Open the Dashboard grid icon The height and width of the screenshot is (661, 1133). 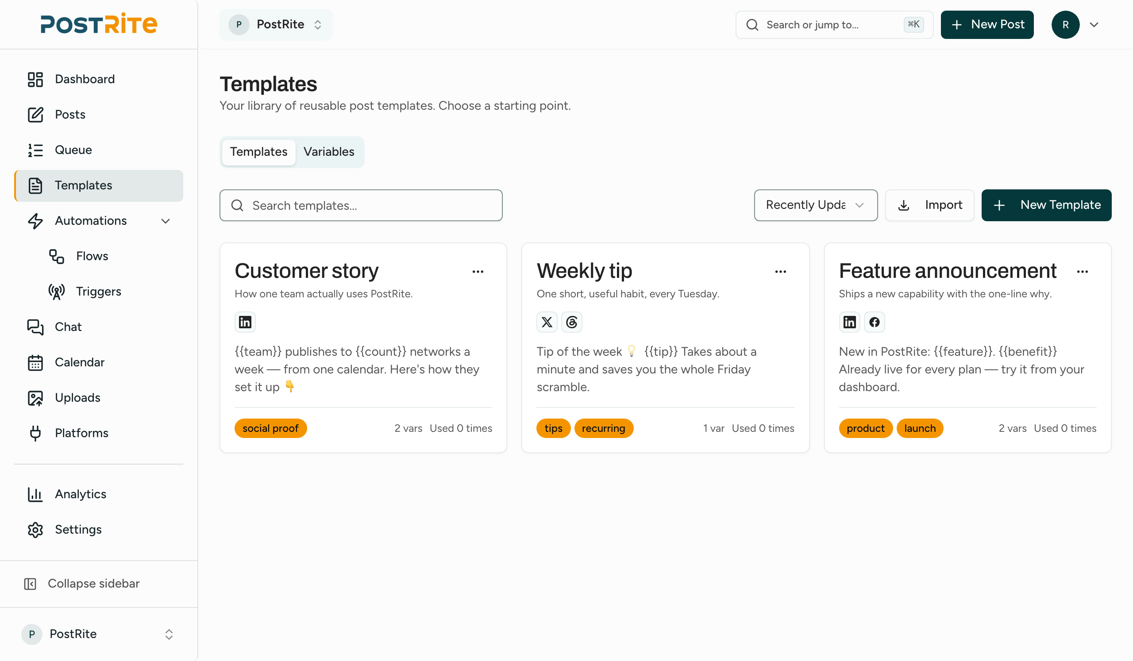coord(35,79)
